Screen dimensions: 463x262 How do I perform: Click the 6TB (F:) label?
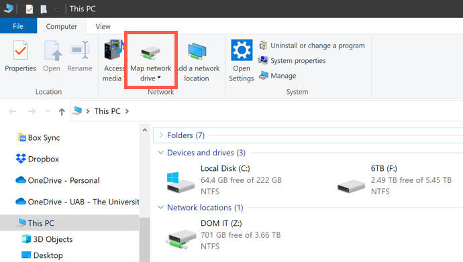tap(384, 168)
